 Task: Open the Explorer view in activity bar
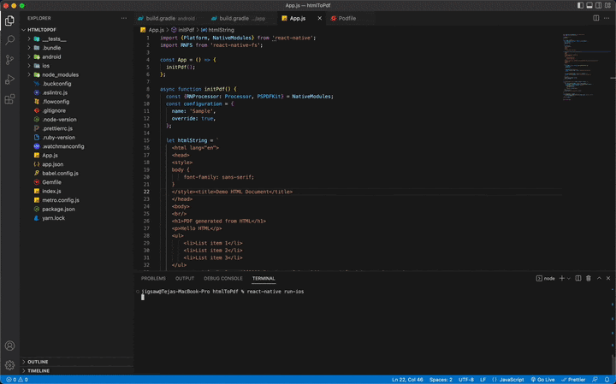(x=9, y=21)
